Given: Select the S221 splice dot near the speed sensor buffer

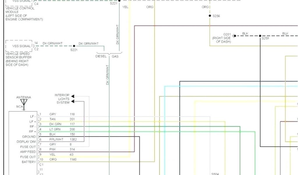Looking at the screenshot, I should click(74, 46).
